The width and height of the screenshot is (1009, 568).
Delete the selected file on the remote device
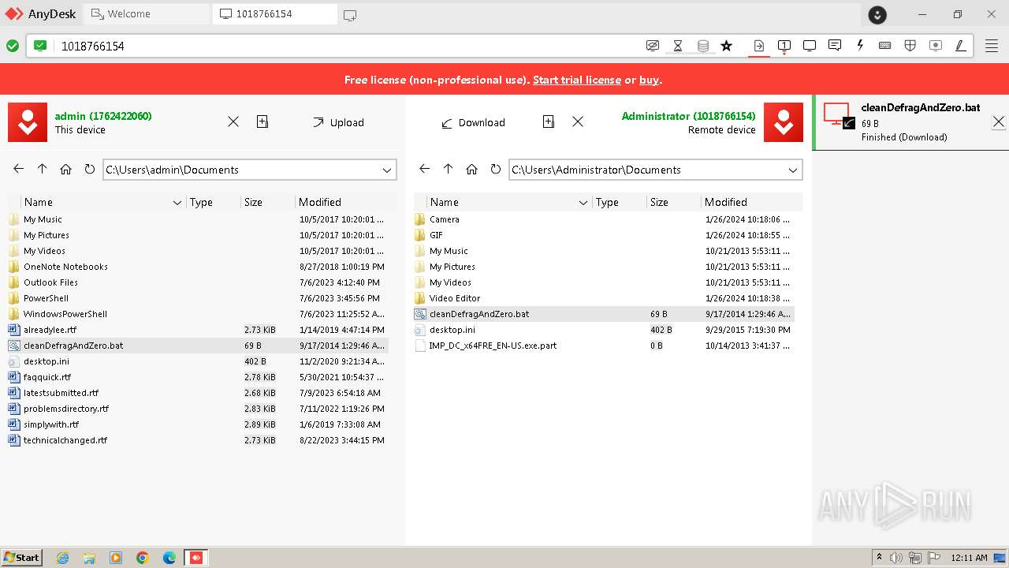click(x=578, y=121)
